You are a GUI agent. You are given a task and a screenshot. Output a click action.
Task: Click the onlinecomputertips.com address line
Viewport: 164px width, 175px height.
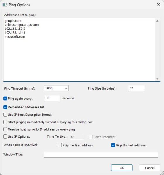pyautogui.click(x=22, y=25)
